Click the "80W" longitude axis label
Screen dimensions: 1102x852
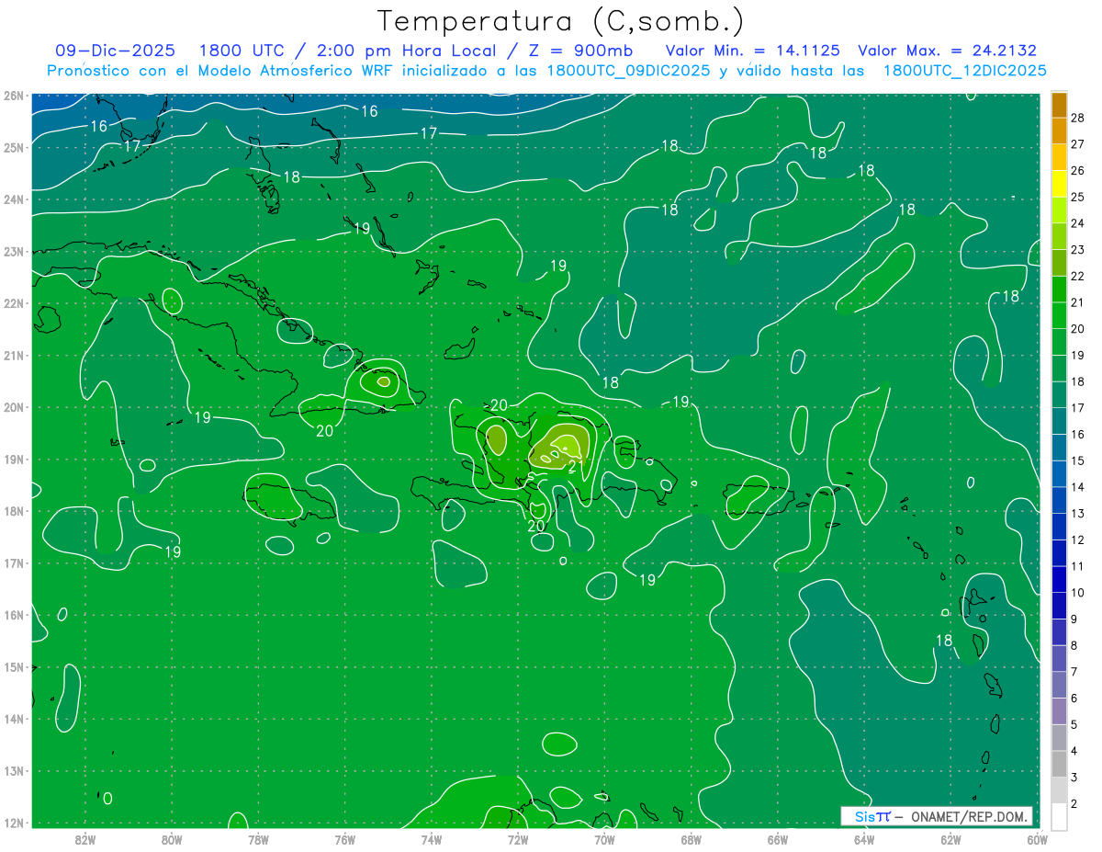click(x=172, y=839)
